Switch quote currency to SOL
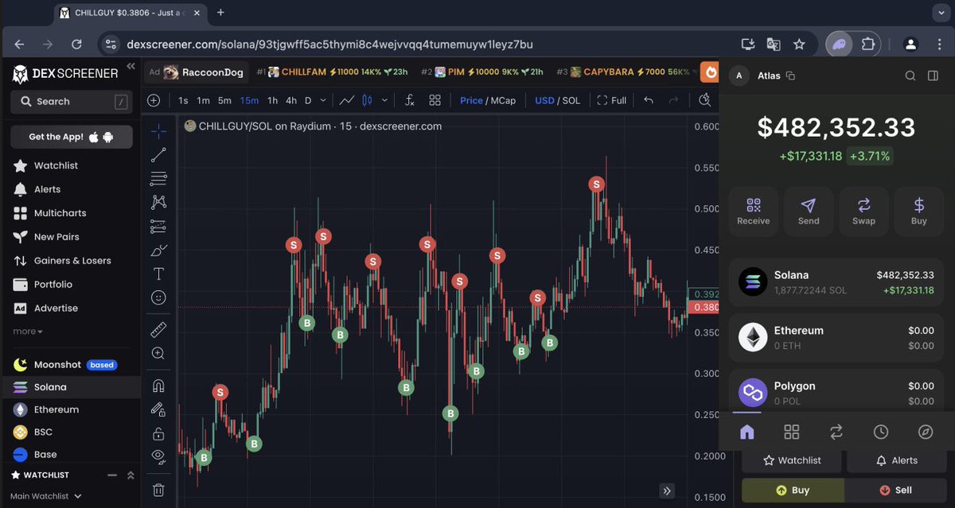The image size is (955, 508). pyautogui.click(x=571, y=100)
